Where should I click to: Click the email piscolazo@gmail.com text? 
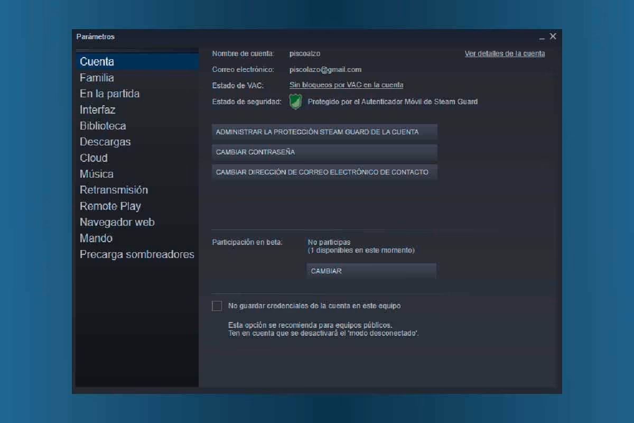tap(325, 69)
